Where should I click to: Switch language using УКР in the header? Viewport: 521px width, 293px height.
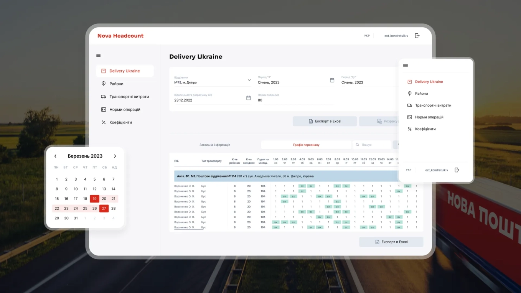tap(367, 36)
